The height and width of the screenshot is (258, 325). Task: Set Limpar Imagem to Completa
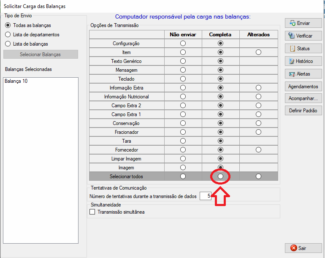point(220,159)
